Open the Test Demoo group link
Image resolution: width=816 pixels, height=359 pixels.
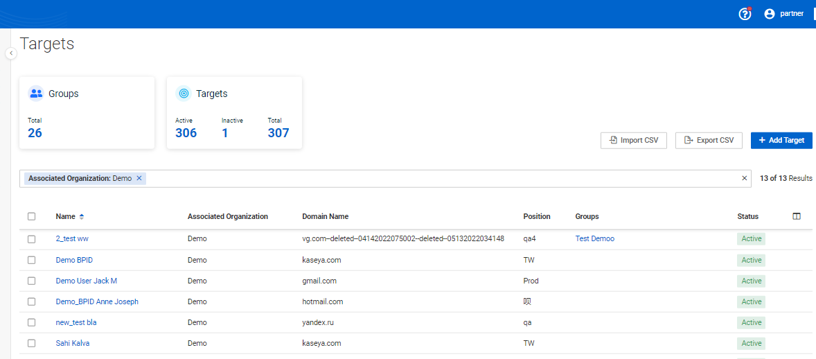pos(595,238)
